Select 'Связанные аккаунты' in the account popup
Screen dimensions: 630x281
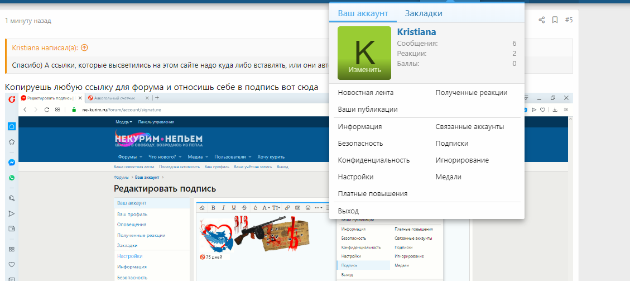pyautogui.click(x=470, y=127)
